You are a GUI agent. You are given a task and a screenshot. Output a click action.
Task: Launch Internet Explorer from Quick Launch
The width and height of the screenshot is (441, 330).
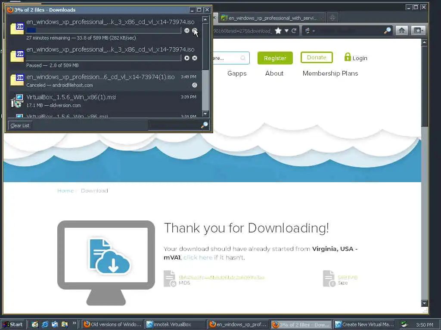point(45,324)
